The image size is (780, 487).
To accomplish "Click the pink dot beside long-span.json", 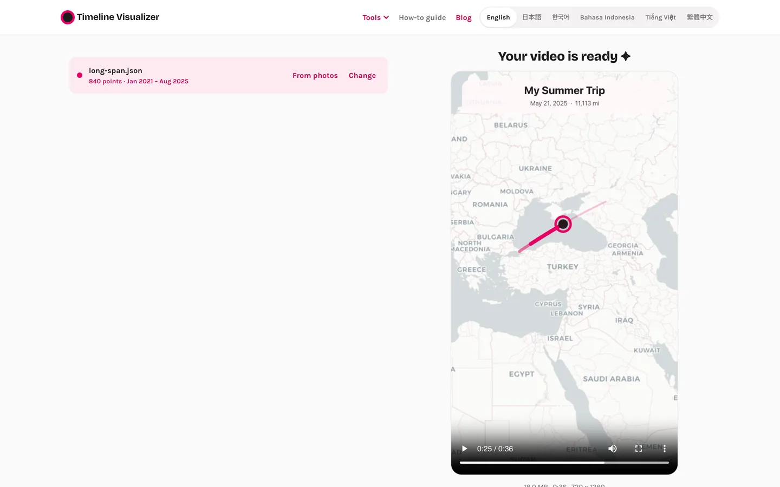I will 80,75.
